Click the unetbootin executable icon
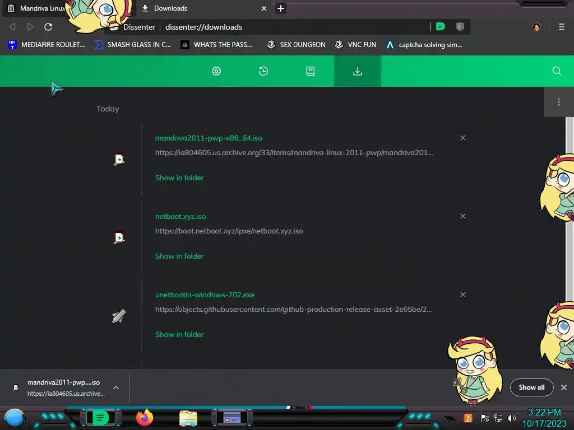574x430 pixels. (119, 316)
